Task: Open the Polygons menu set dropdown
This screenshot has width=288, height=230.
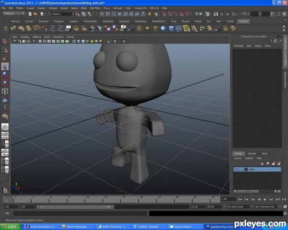Action: coord(14,13)
